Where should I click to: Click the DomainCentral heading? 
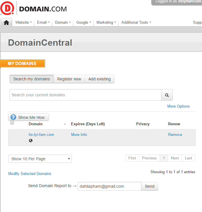click(x=40, y=43)
